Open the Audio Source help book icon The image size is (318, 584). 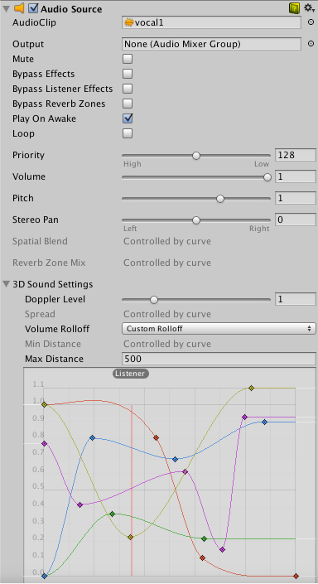pyautogui.click(x=294, y=8)
